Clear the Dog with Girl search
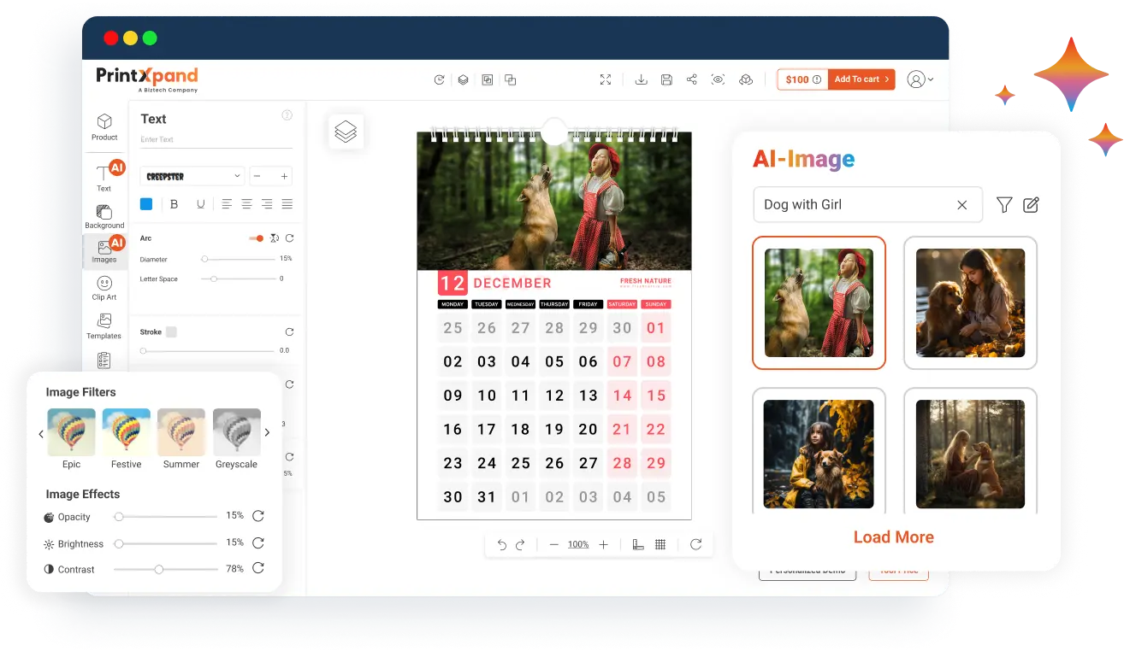1124x651 pixels. 961,205
